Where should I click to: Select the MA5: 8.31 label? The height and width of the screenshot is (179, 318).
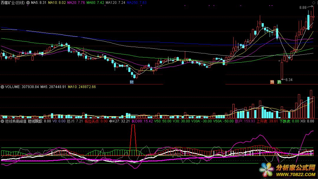(39, 3)
